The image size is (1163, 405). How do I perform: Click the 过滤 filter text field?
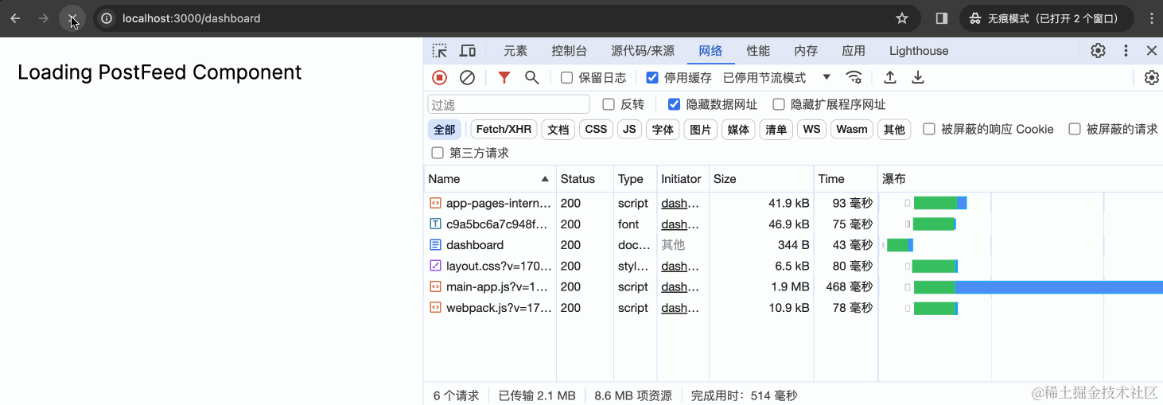pyautogui.click(x=508, y=104)
